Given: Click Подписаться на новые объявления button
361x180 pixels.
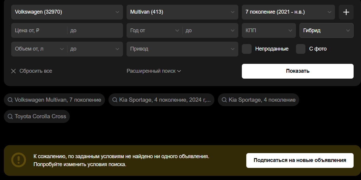Looking at the screenshot, I should [300, 160].
